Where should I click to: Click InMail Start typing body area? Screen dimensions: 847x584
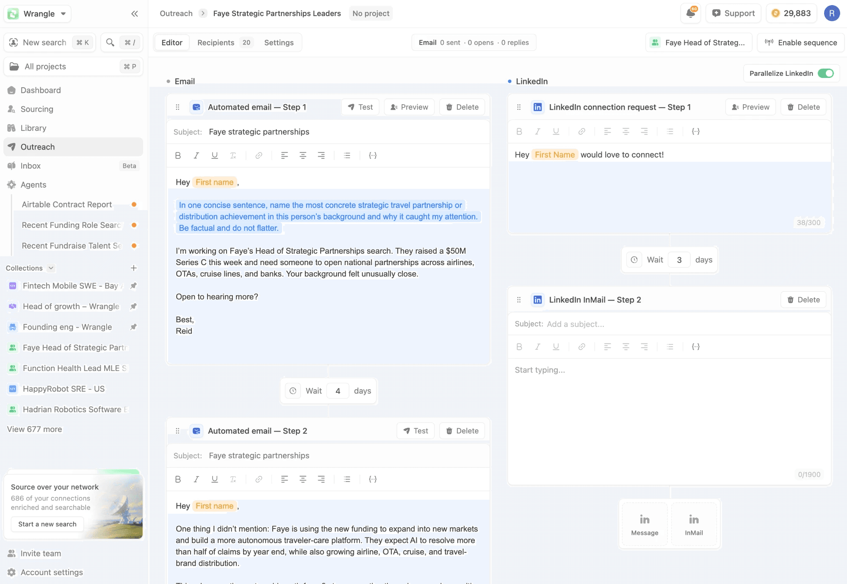coord(669,415)
